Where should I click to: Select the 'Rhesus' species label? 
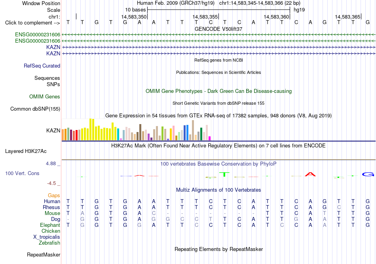pos(51,207)
